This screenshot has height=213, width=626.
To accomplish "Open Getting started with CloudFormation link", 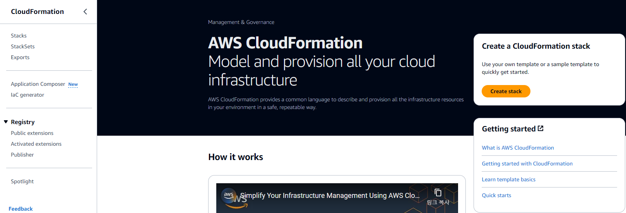I will click(527, 164).
